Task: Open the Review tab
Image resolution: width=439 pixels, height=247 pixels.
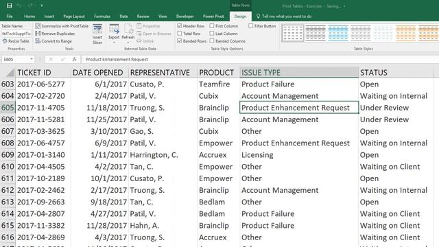Action: pos(143,16)
